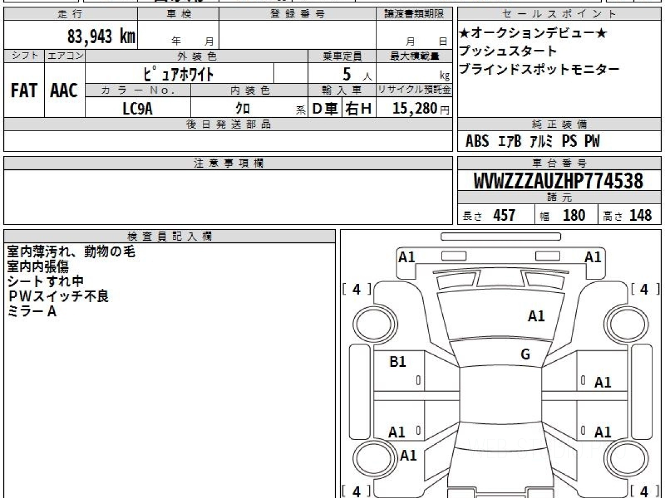
Task: Select the B1 mark on the car diagram
Action: 398,362
